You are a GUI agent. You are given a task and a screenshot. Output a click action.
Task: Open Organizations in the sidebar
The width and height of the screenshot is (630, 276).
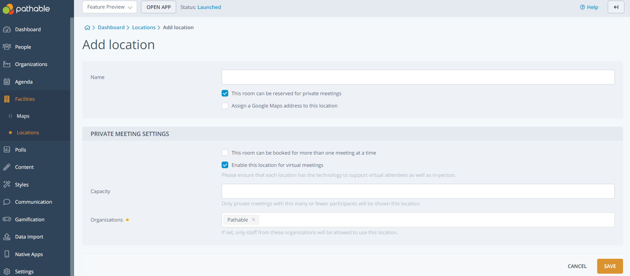(x=31, y=64)
